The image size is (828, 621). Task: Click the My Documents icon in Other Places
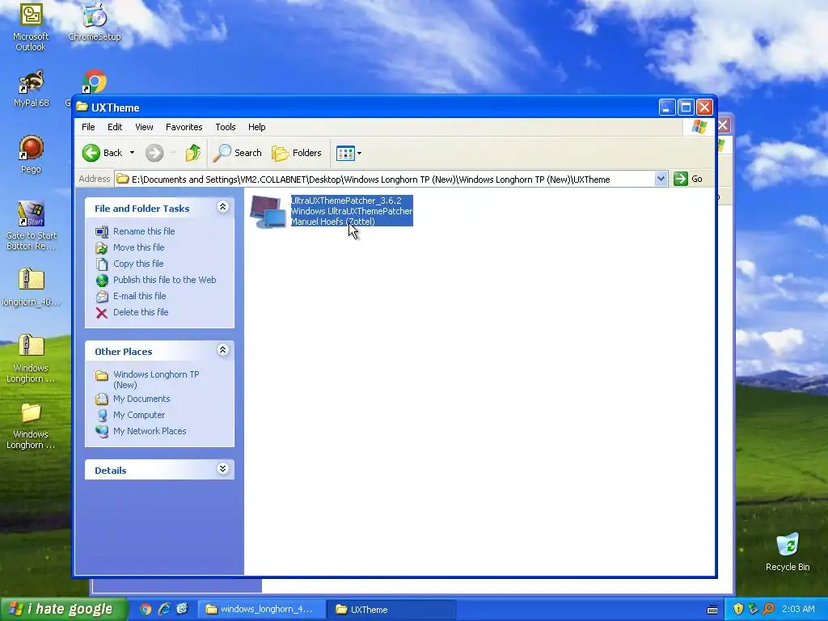pyautogui.click(x=102, y=399)
